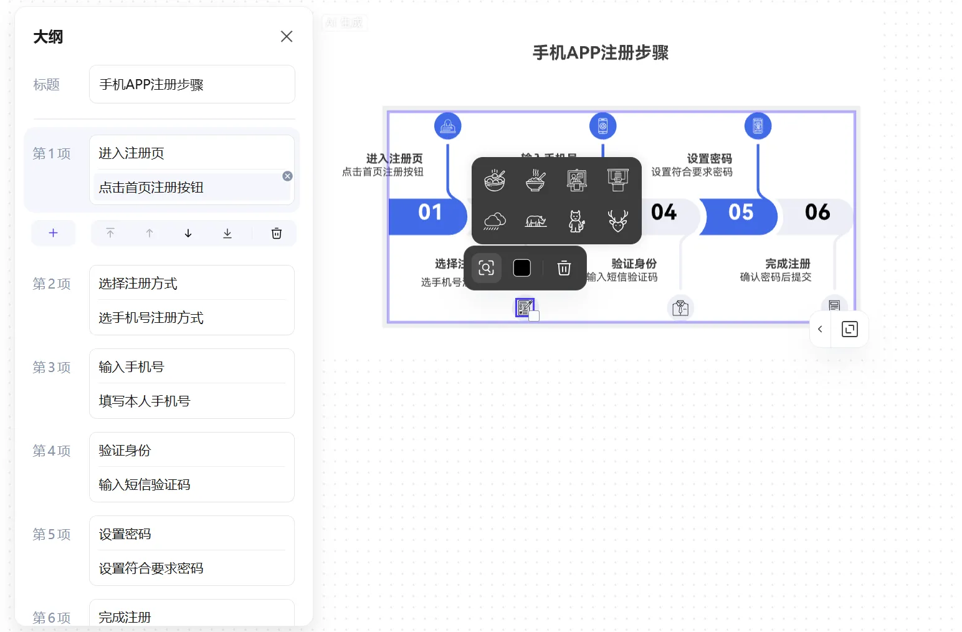Delete outline item 1 with trash icon

[x=277, y=233]
